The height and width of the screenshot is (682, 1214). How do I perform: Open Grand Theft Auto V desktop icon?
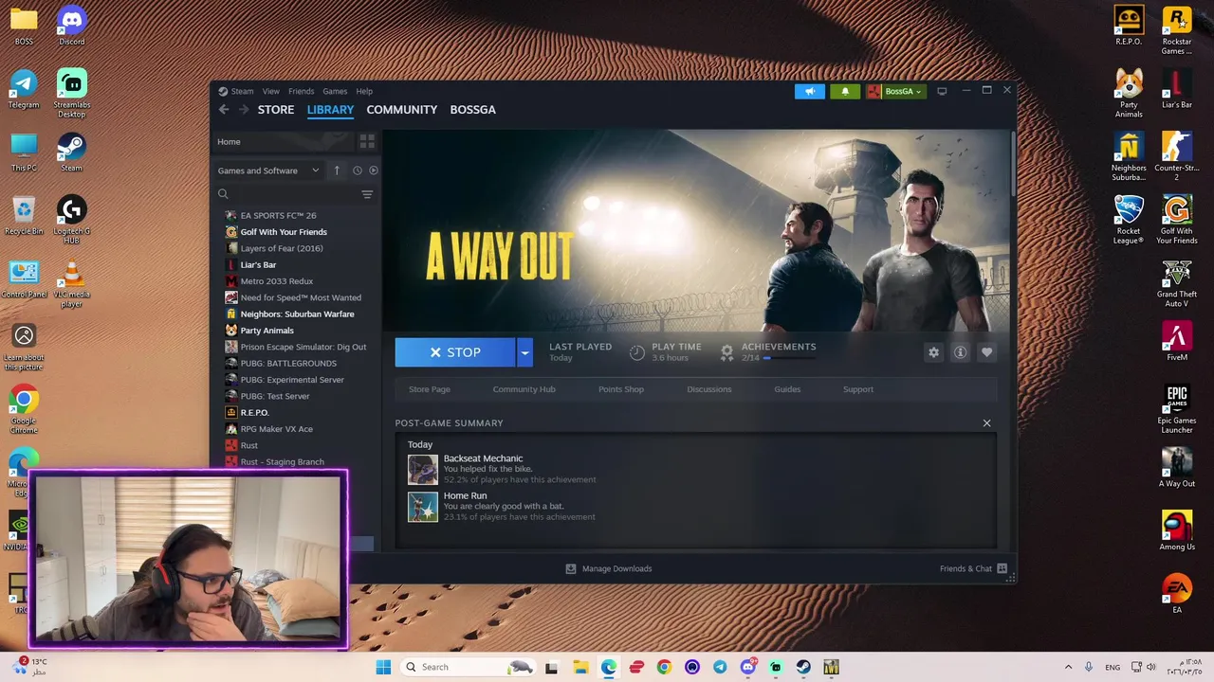(1177, 283)
